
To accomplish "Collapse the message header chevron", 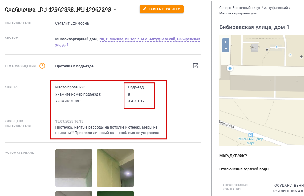I will pyautogui.click(x=115, y=10).
